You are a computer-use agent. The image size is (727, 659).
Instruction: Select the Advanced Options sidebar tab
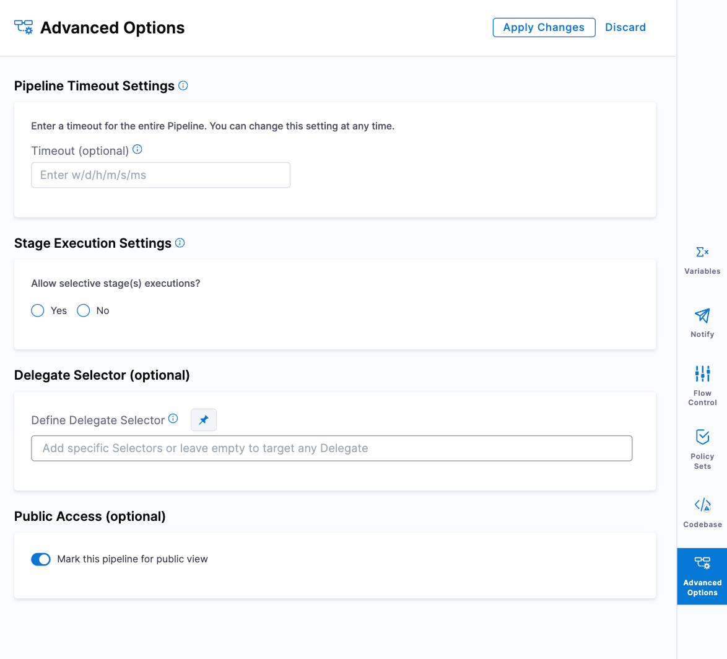point(702,576)
